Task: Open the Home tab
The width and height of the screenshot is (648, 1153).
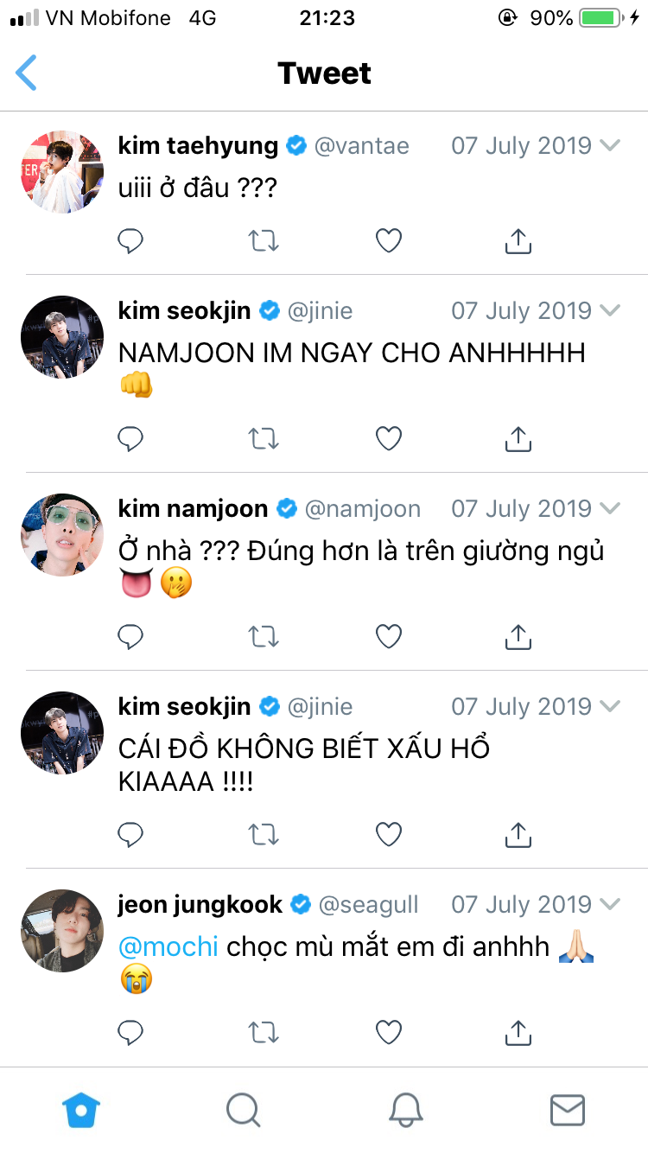Action: [x=81, y=1110]
